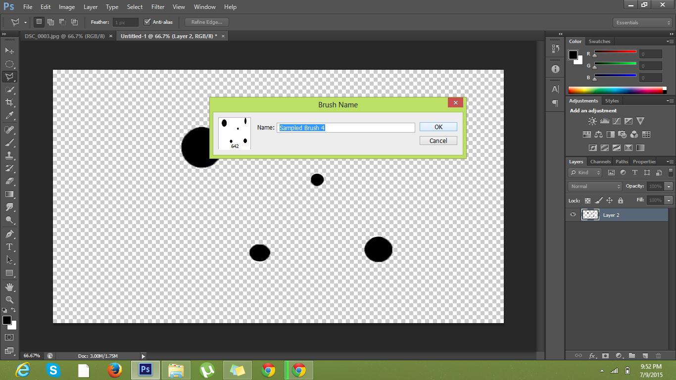The height and width of the screenshot is (380, 676).
Task: Add a Levels adjustment
Action: pyautogui.click(x=604, y=121)
